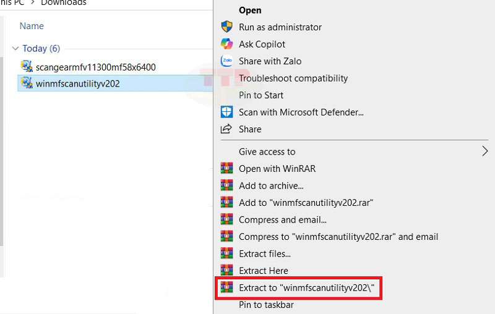This screenshot has height=314, width=495.
Task: Expand the Give access to arrow
Action: [x=485, y=151]
